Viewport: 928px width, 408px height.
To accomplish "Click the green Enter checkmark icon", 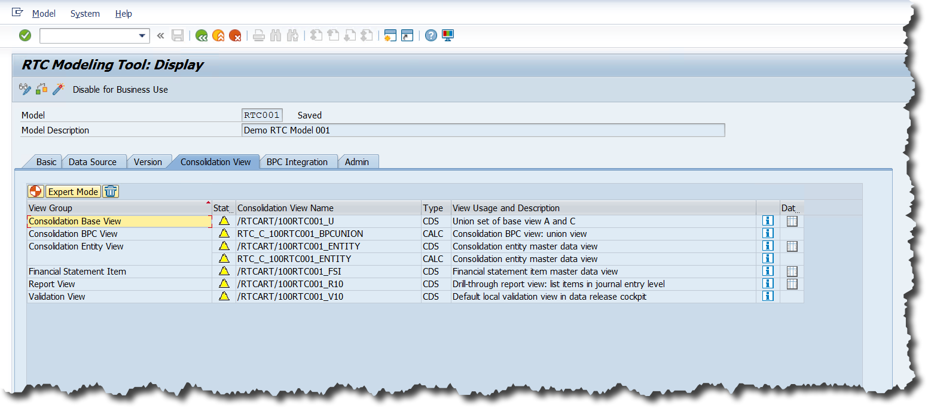I will (25, 36).
